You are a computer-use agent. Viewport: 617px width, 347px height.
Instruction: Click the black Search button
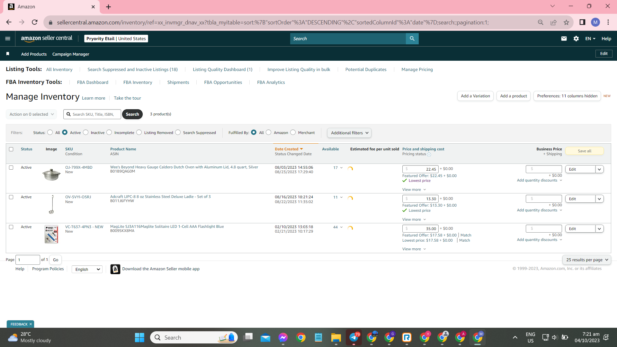click(x=132, y=114)
